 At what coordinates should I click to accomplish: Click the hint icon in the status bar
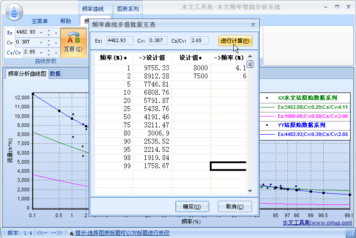point(70,233)
